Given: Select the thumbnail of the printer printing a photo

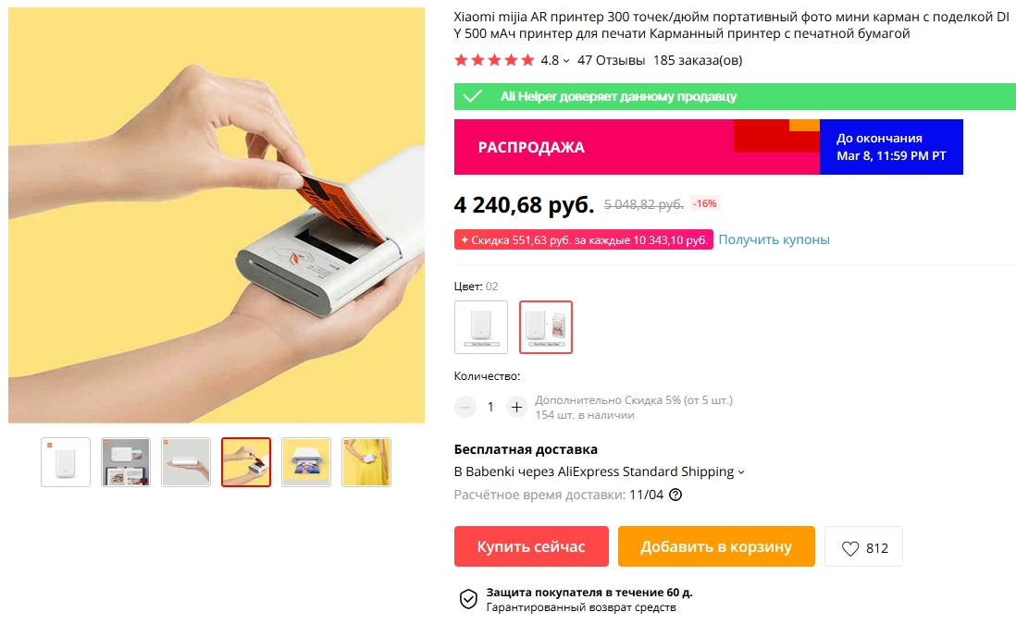Looking at the screenshot, I should 306,462.
